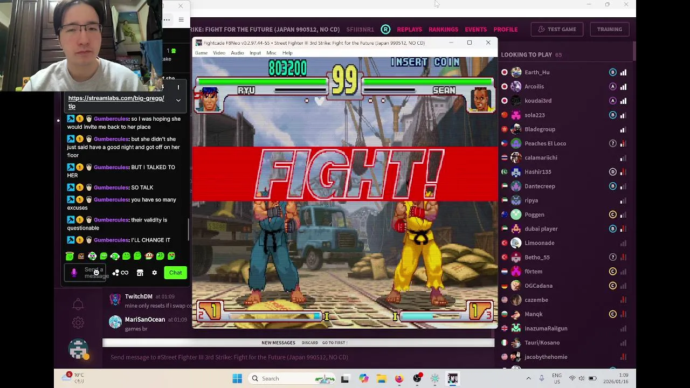The width and height of the screenshot is (690, 388).
Task: Open the hamburger menu in the stream panel
Action: [181, 20]
